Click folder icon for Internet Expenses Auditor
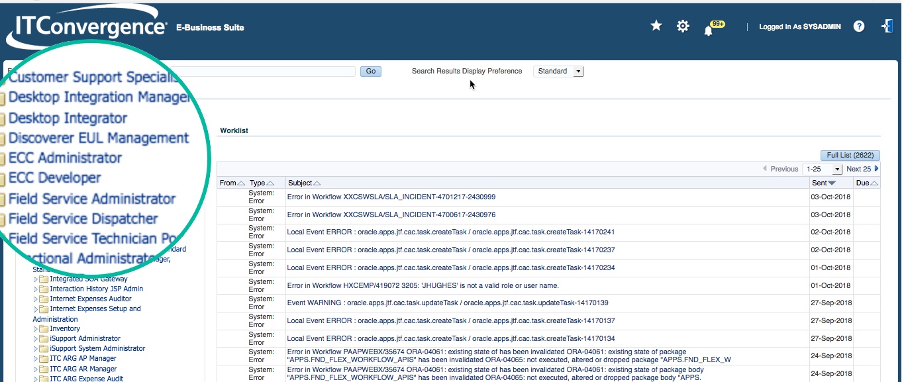 point(44,299)
